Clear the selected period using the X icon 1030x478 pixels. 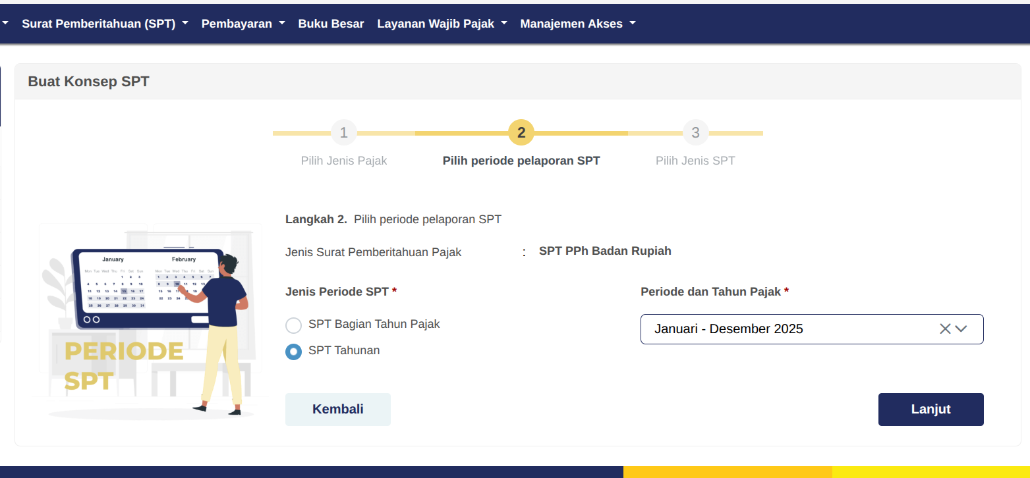click(x=944, y=329)
